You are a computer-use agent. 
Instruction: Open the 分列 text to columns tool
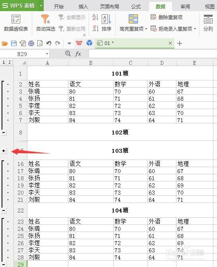[208, 23]
